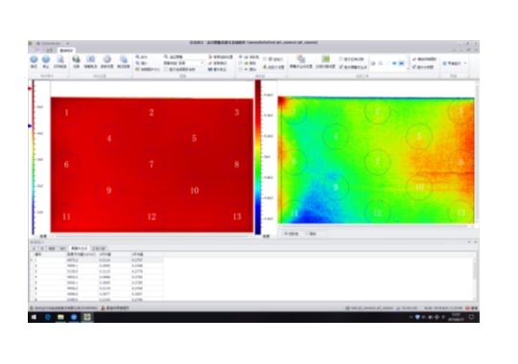Open the purple application menu button
The height and width of the screenshot is (364, 518).
click(35, 50)
